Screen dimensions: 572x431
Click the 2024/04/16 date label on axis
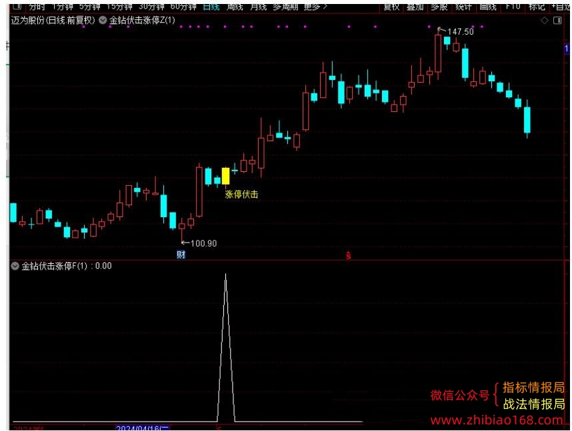143,428
